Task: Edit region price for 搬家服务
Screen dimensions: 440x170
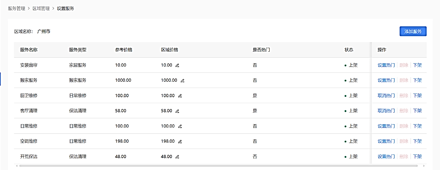Action: [182, 80]
